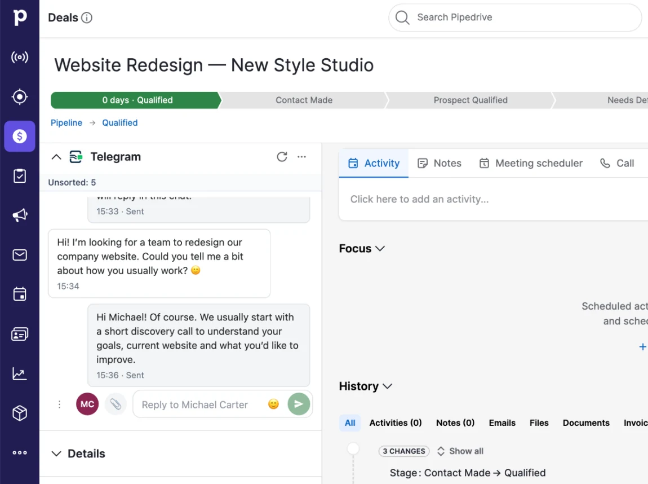Screen dimensions: 648x484
Task: Open the Pipedrive logo home
Action: coord(19,17)
